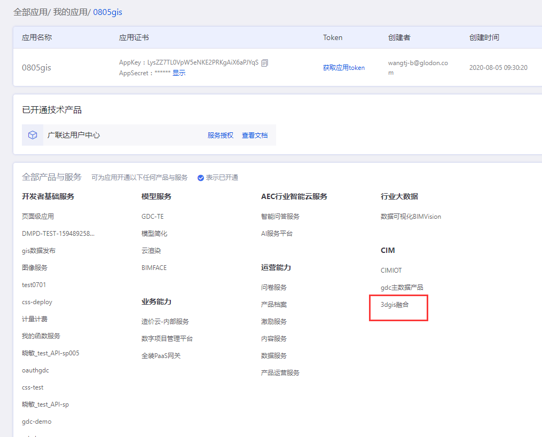Image resolution: width=542 pixels, height=437 pixels.
Task: Select gdc主数据产品 under CIM
Action: point(402,288)
